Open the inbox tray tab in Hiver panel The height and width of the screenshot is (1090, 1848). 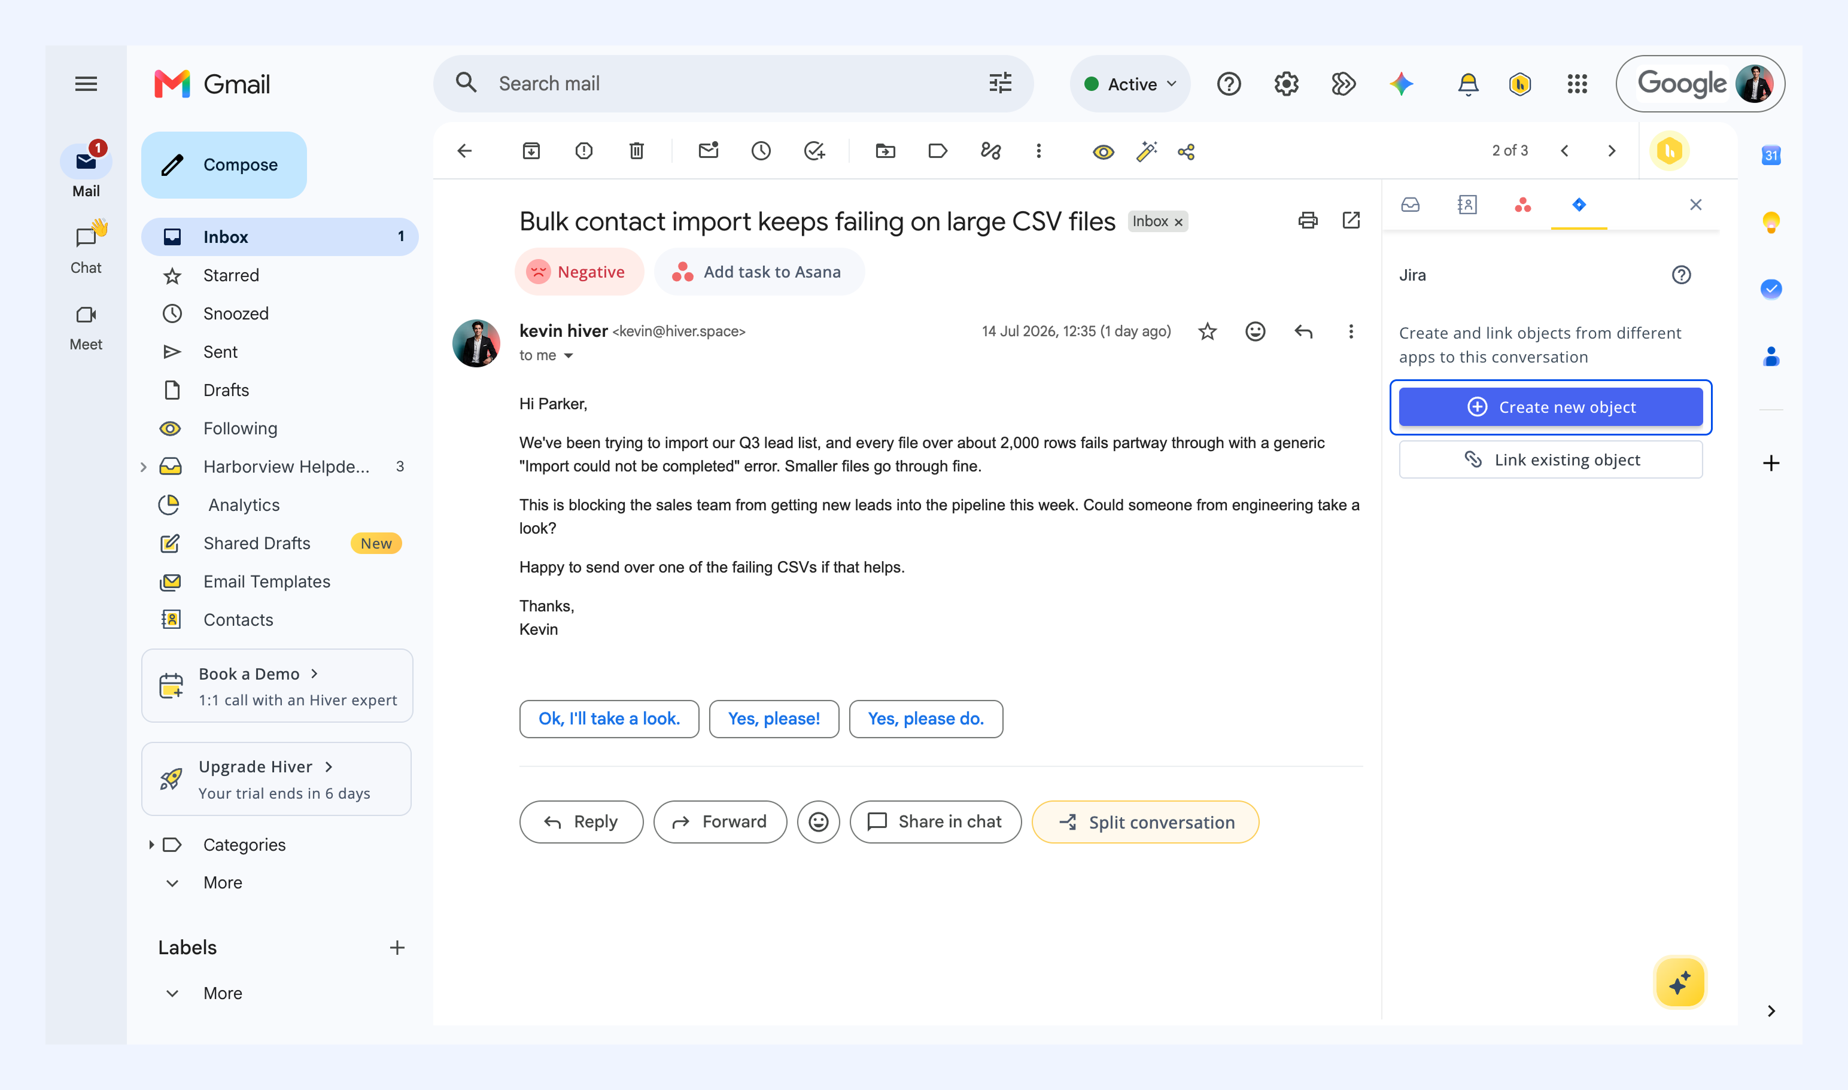(x=1410, y=205)
